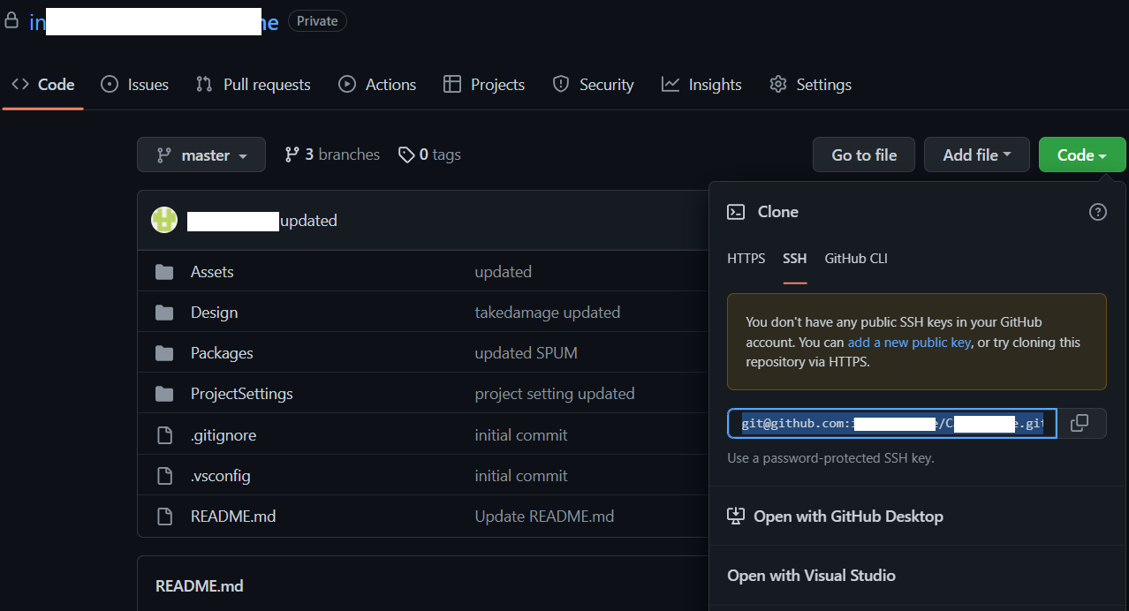Click the .gitignore file icon
The image size is (1129, 611).
[x=164, y=435]
